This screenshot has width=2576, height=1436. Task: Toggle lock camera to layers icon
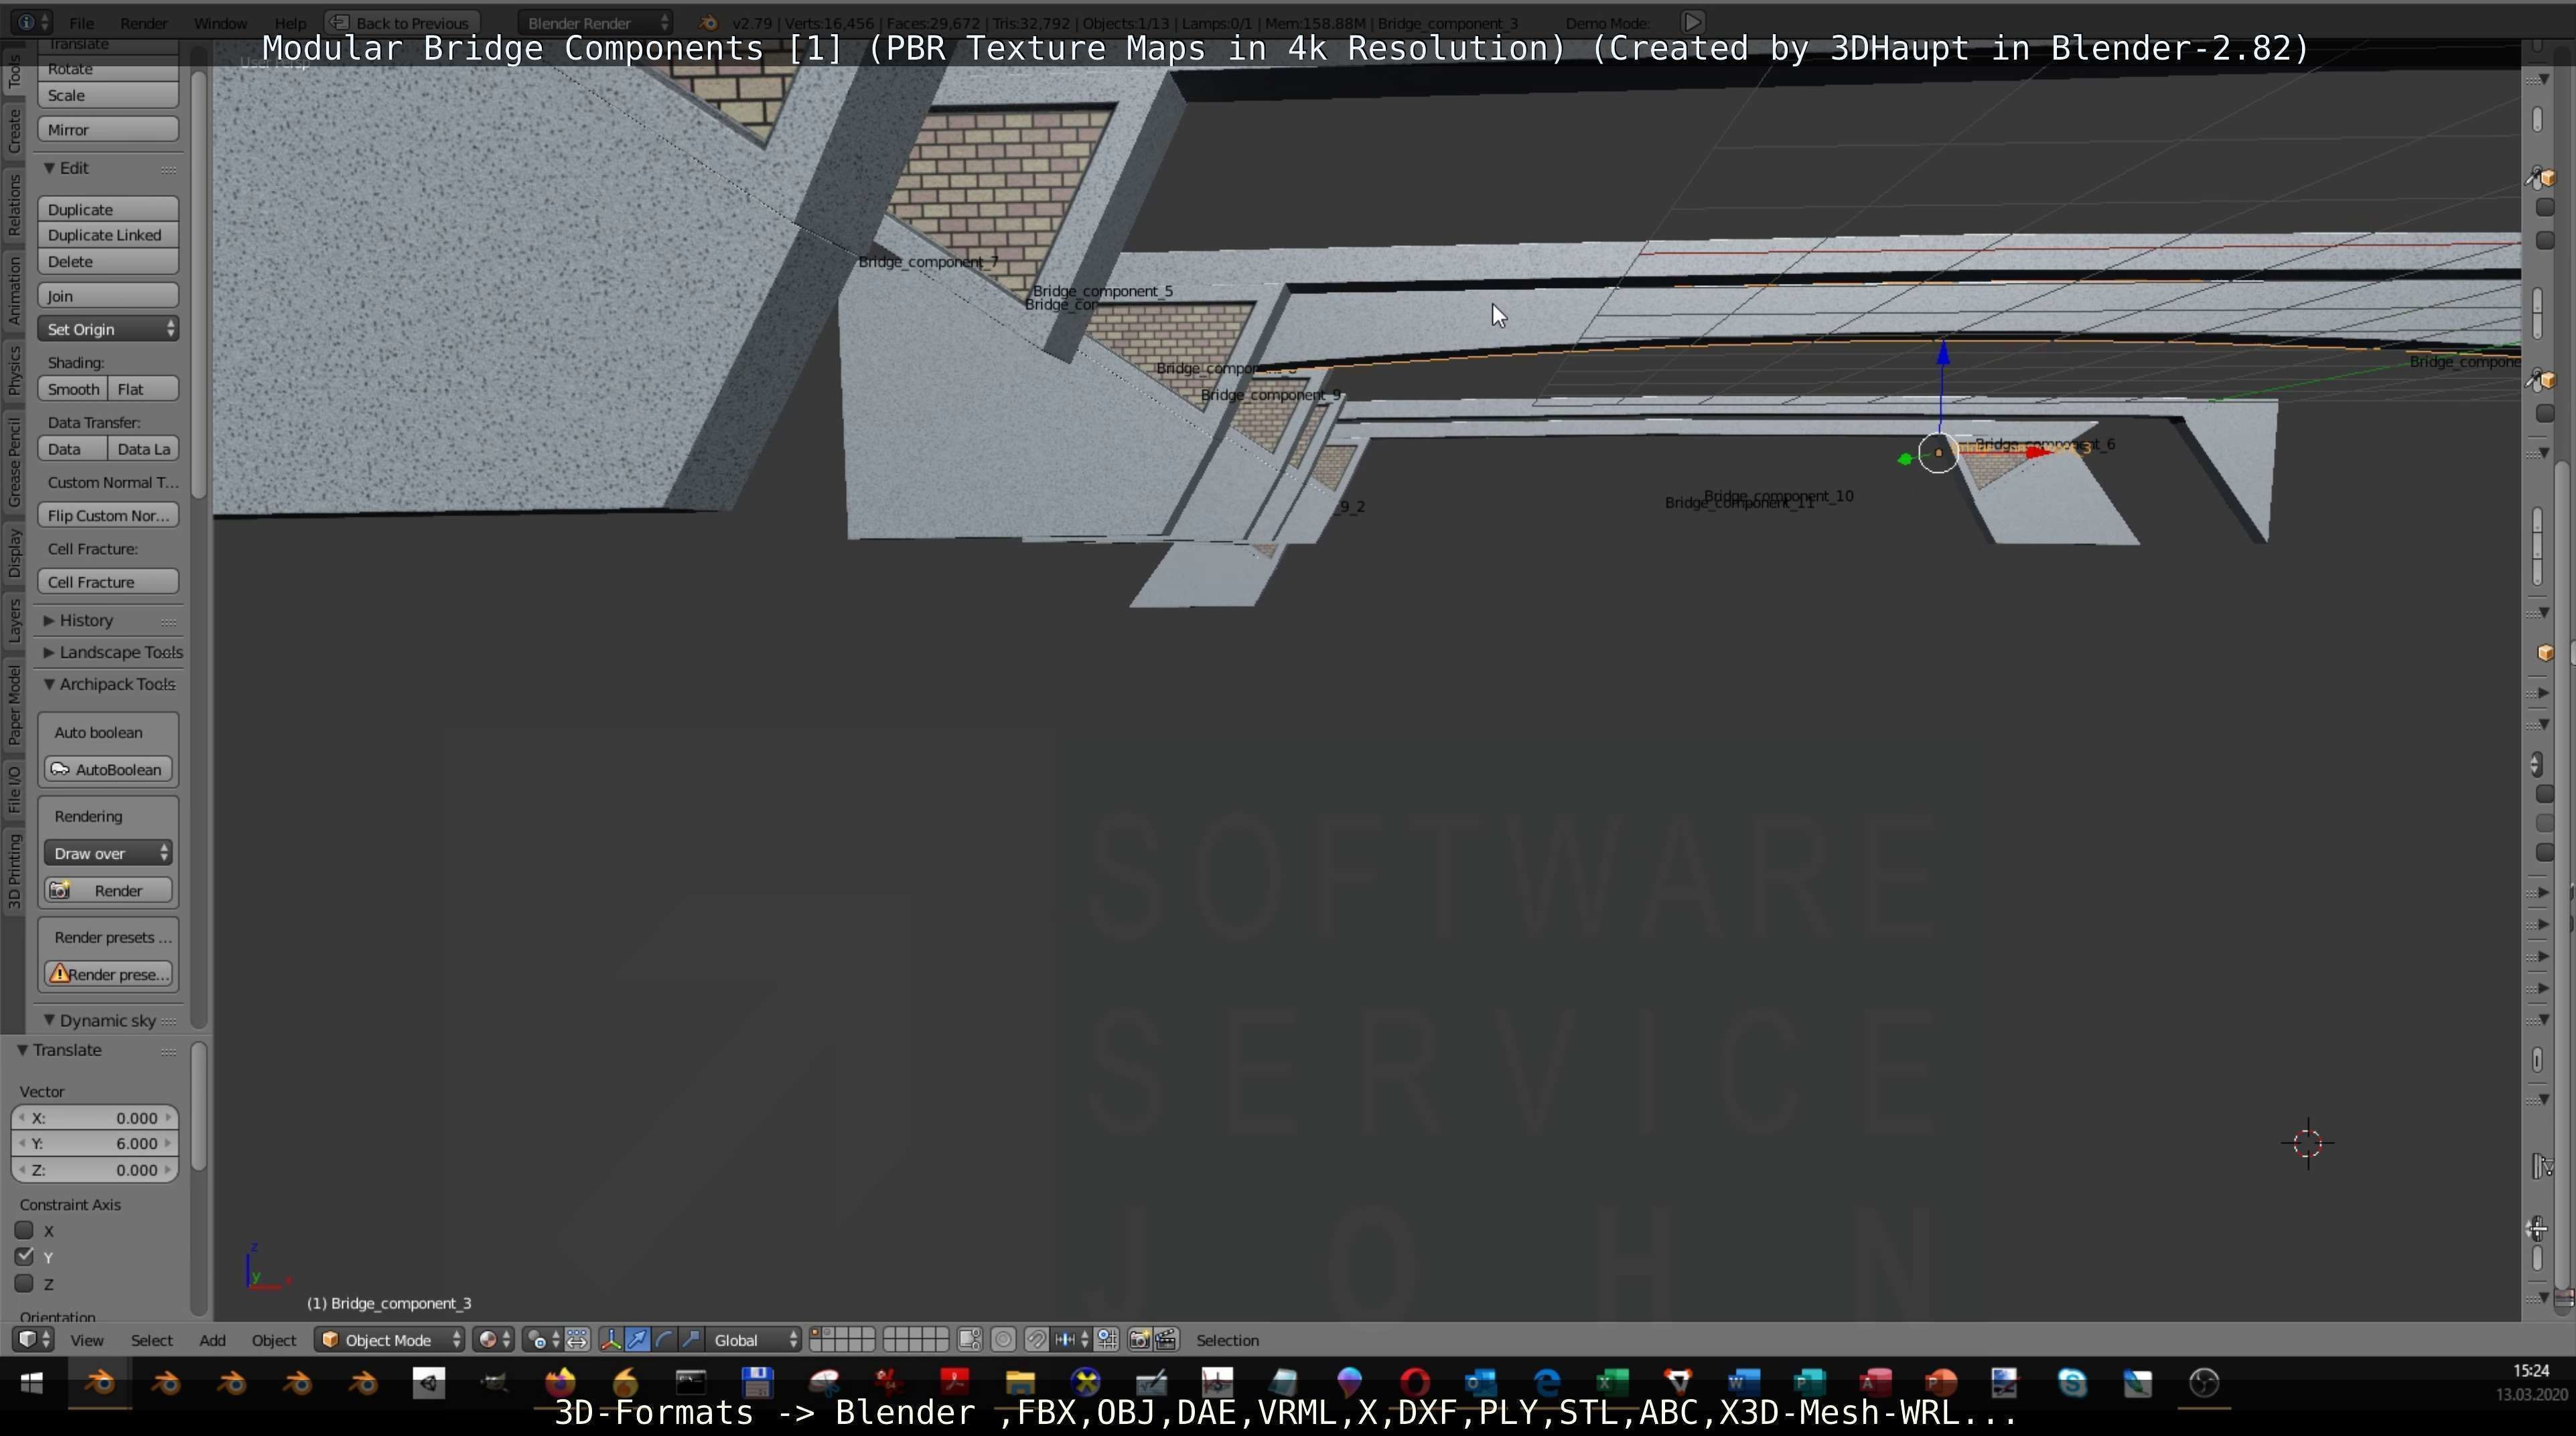click(969, 1340)
